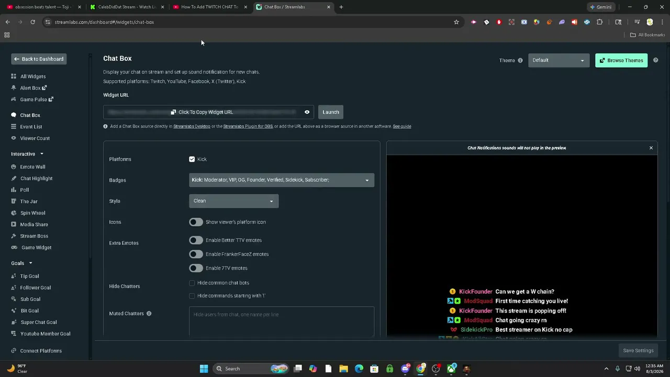Open Alert Box widget in sidebar
Image resolution: width=670 pixels, height=377 pixels.
pyautogui.click(x=29, y=88)
